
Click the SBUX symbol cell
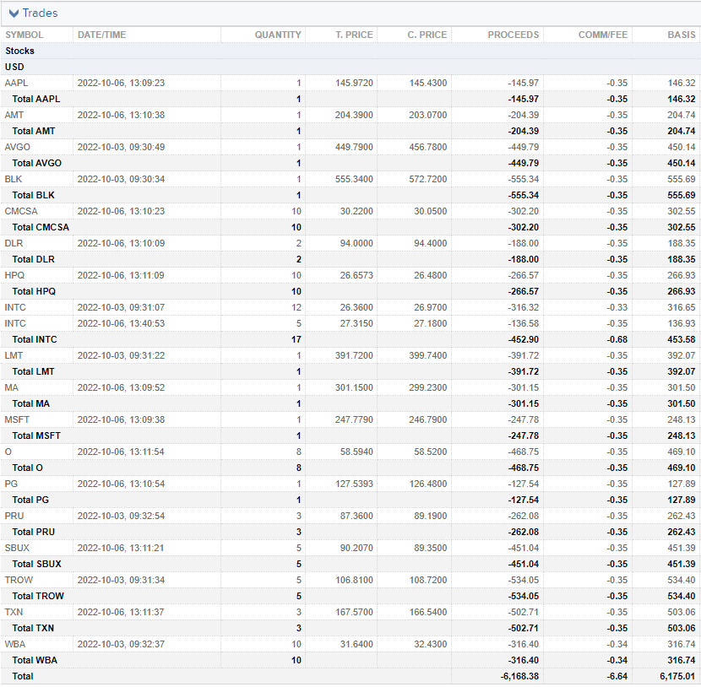pyautogui.click(x=17, y=549)
